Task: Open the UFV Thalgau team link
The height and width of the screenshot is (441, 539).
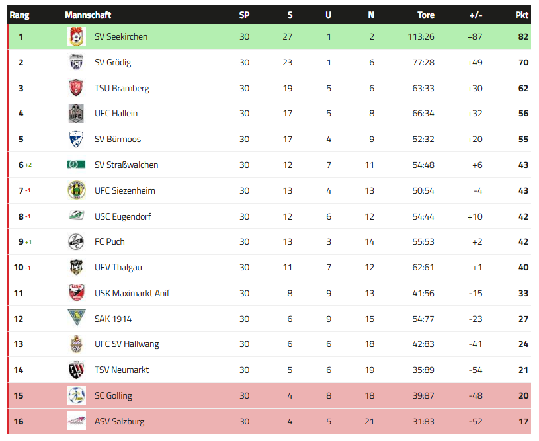Action: coord(118,267)
